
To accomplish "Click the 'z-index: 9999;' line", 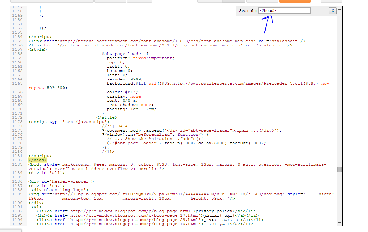I will 125,79.
